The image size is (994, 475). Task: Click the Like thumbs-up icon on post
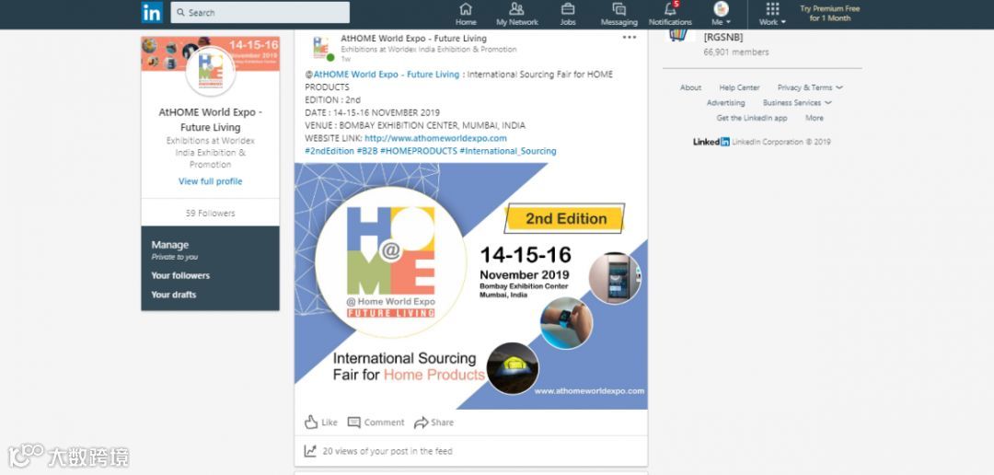311,422
